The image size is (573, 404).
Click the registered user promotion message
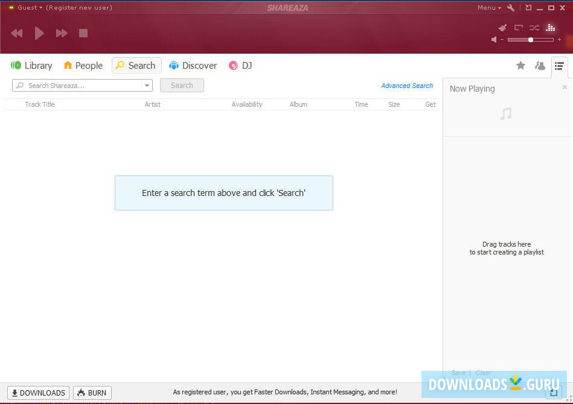point(284,392)
